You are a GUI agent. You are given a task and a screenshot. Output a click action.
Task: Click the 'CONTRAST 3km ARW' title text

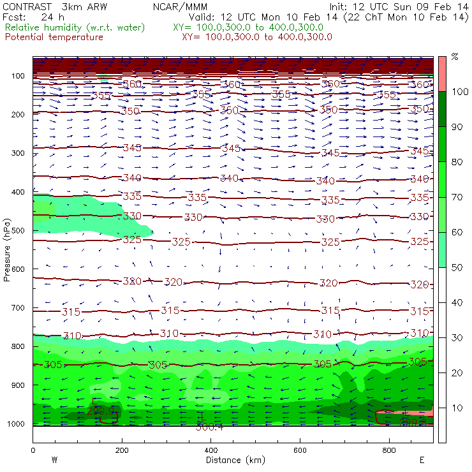[55, 6]
